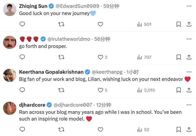This screenshot has width=196, height=136.
Task: Click djhardcore's profile avatar
Action: pos(10,108)
